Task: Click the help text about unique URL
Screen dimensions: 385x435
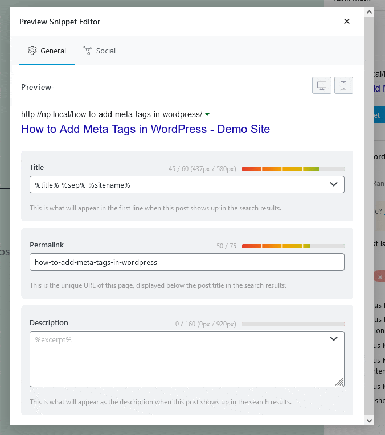Action: [x=158, y=285]
